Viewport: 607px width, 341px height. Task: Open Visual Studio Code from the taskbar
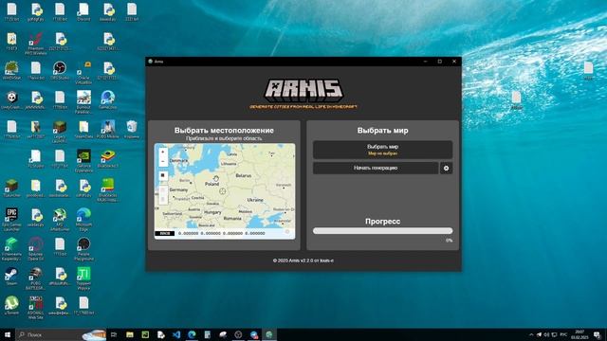click(x=176, y=334)
